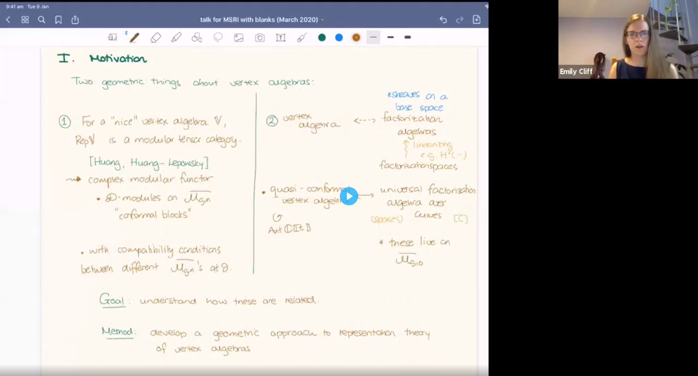Viewport: 698px width, 376px height.
Task: Open the document title dropdown
Action: coord(322,20)
